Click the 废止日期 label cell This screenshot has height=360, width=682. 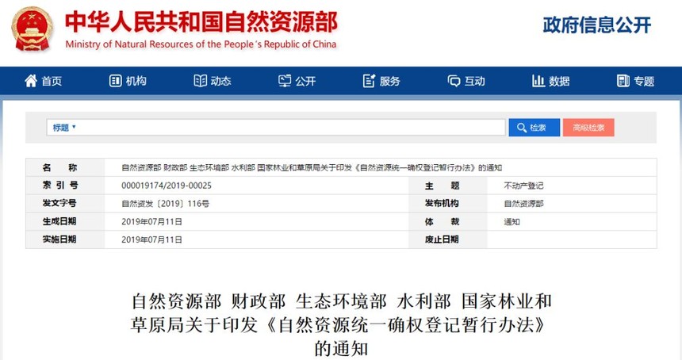(x=448, y=239)
